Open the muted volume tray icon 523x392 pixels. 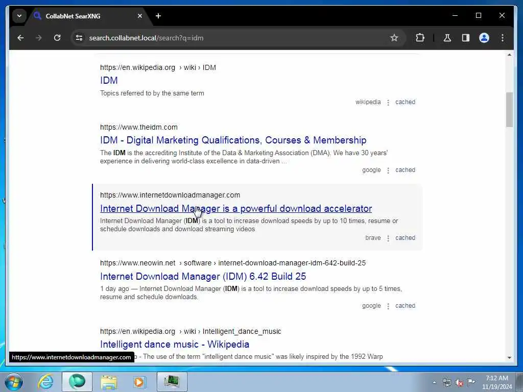[459, 383]
